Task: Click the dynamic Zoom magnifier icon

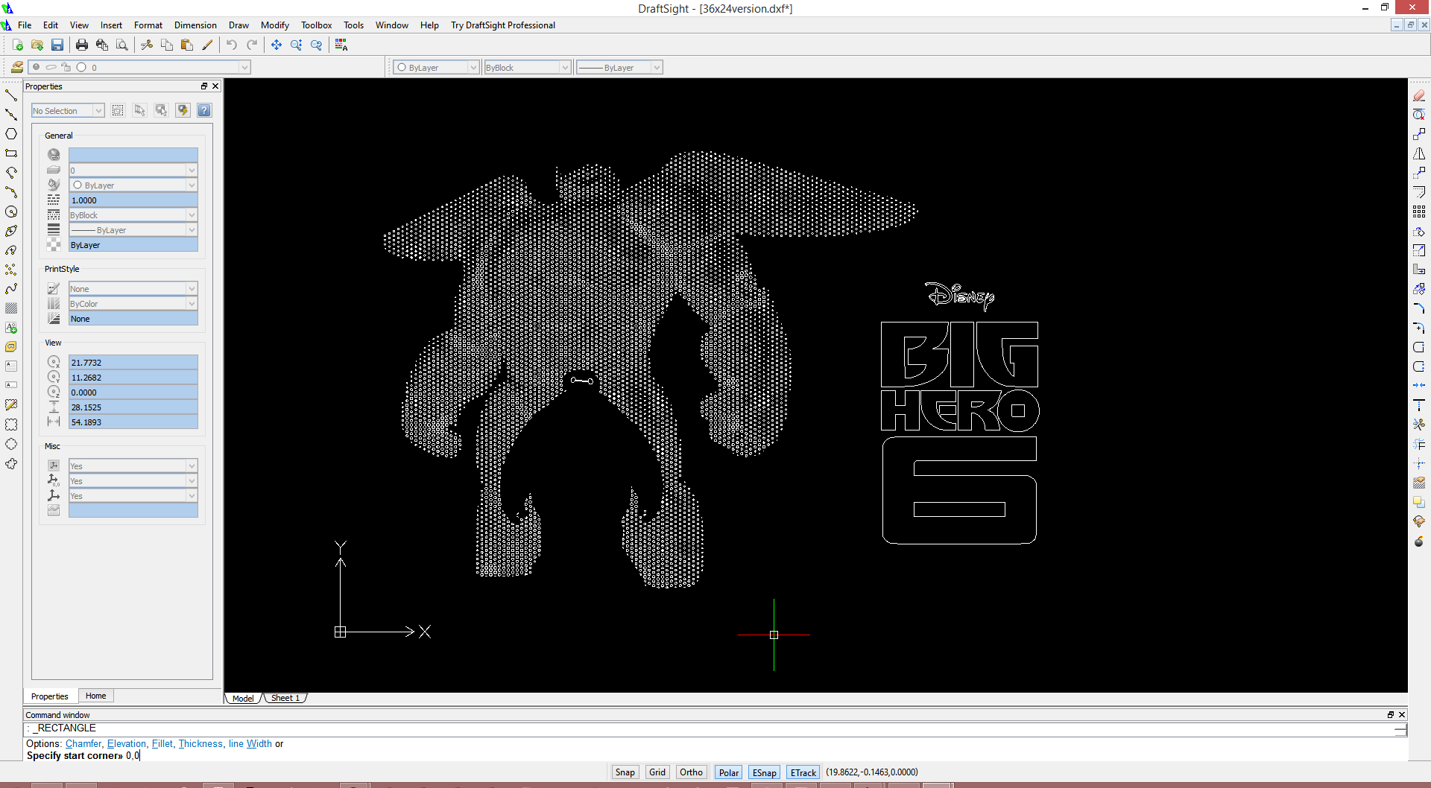Action: (297, 45)
